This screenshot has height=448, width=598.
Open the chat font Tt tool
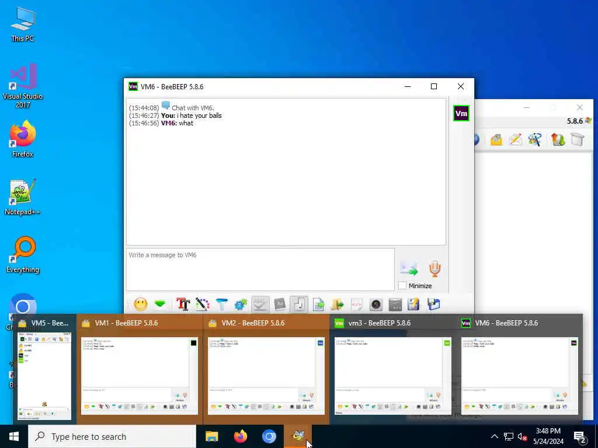[183, 304]
